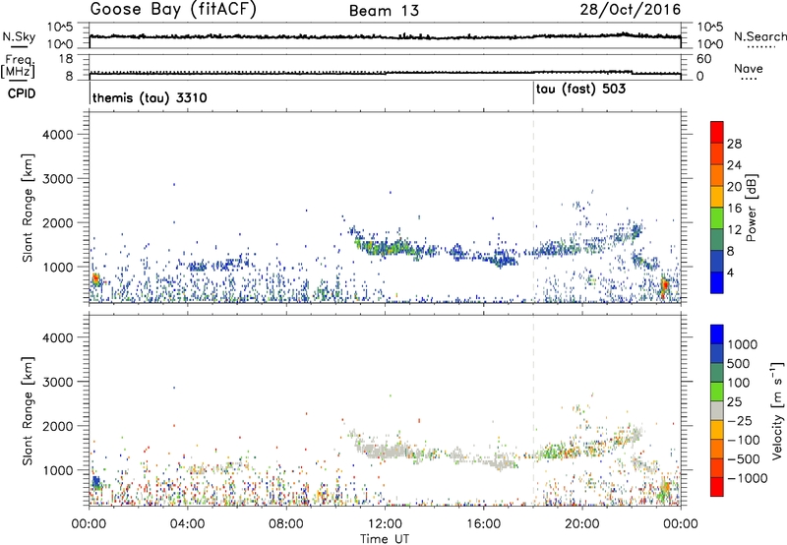Pick the 500–1000 dark blue Velocity colorbar segment

(x=717, y=355)
